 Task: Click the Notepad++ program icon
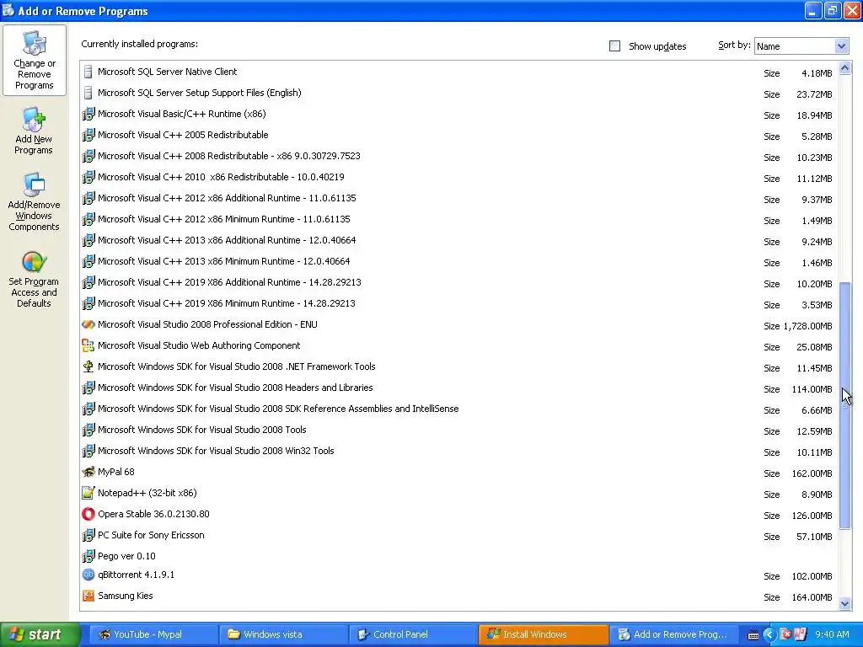pos(88,493)
